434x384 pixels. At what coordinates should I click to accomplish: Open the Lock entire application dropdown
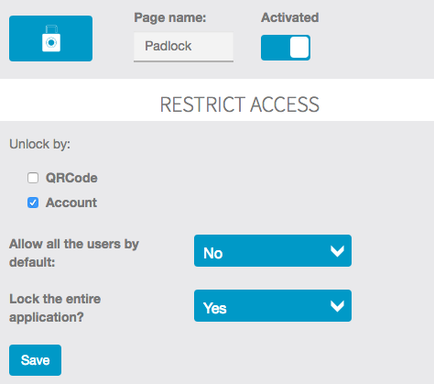[273, 306]
